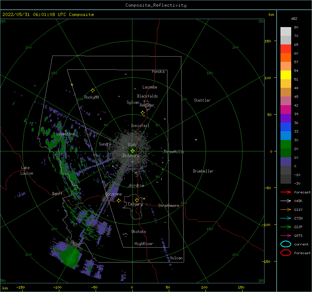This screenshot has height=292, width=312.
Task: Click the Drumheller label
Action: tap(203, 171)
